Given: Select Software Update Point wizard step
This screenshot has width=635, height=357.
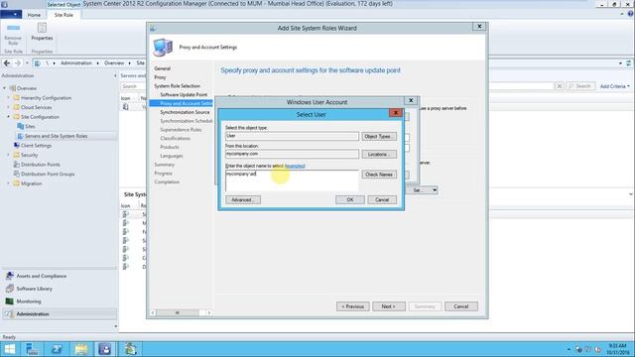Looking at the screenshot, I should (184, 95).
